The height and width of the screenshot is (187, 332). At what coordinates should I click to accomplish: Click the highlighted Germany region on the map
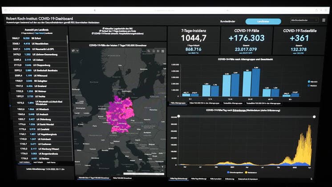pos(120,114)
